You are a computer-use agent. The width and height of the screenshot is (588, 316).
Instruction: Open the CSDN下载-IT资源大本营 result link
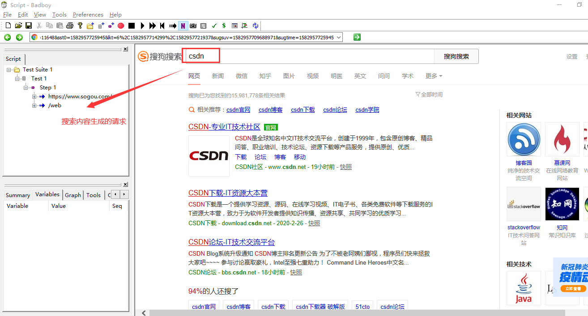click(x=228, y=193)
